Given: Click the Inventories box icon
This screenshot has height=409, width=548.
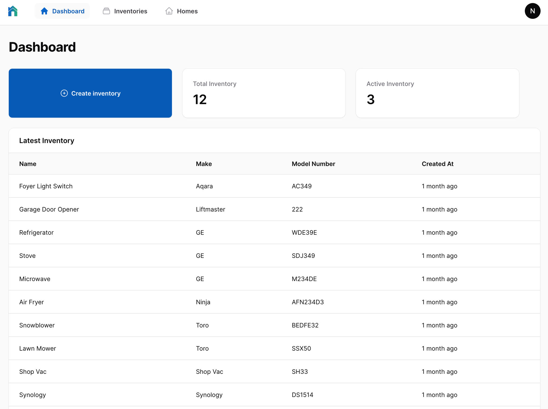Looking at the screenshot, I should click(106, 11).
